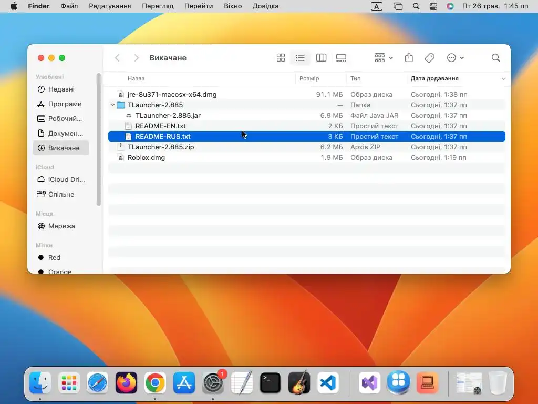Switch Finder to icon view

[x=281, y=58]
